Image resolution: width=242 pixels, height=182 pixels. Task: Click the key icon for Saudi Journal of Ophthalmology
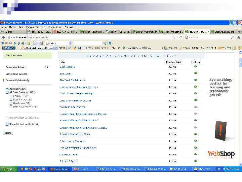click(196, 93)
